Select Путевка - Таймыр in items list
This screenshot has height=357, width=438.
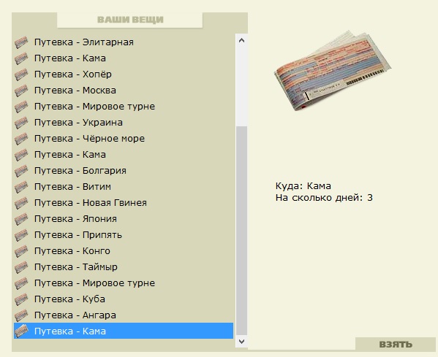point(124,267)
